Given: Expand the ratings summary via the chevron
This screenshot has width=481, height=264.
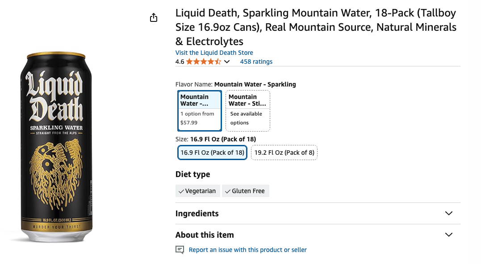Looking at the screenshot, I should 226,62.
